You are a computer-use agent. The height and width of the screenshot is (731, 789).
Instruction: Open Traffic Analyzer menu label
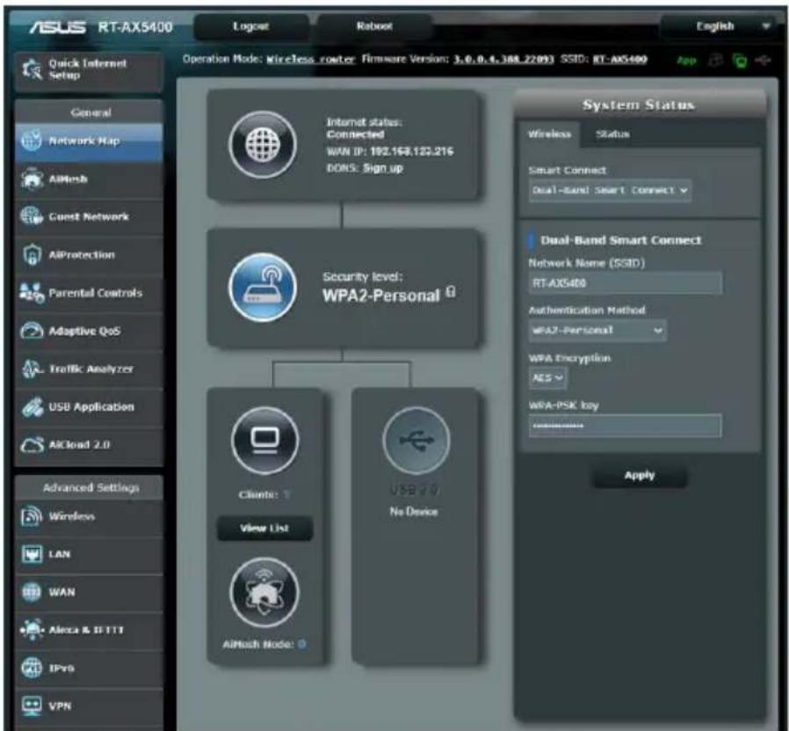(91, 369)
